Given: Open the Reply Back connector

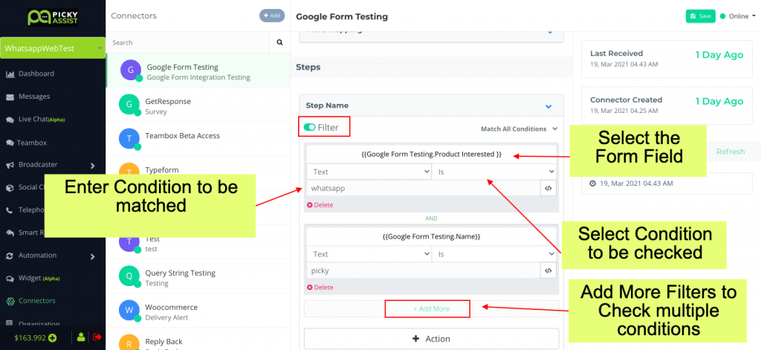Looking at the screenshot, I should point(198,340).
